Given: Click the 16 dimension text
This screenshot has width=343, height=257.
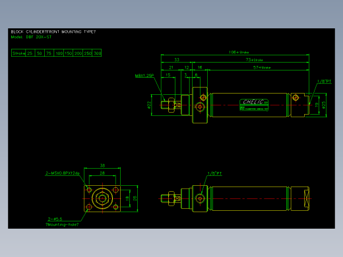Looking at the screenshot, I should pyautogui.click(x=200, y=67).
